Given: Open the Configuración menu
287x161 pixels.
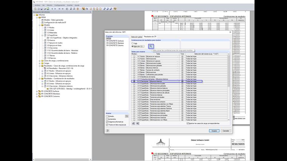Looking at the screenshot, I should pyautogui.click(x=60, y=5).
